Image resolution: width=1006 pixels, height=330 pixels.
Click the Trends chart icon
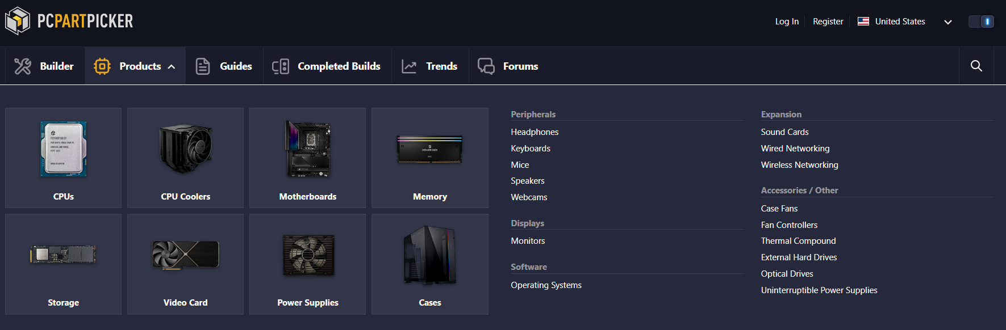coord(409,66)
